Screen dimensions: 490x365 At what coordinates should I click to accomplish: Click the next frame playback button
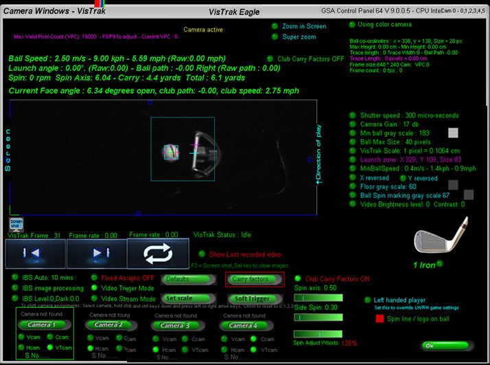(x=96, y=254)
